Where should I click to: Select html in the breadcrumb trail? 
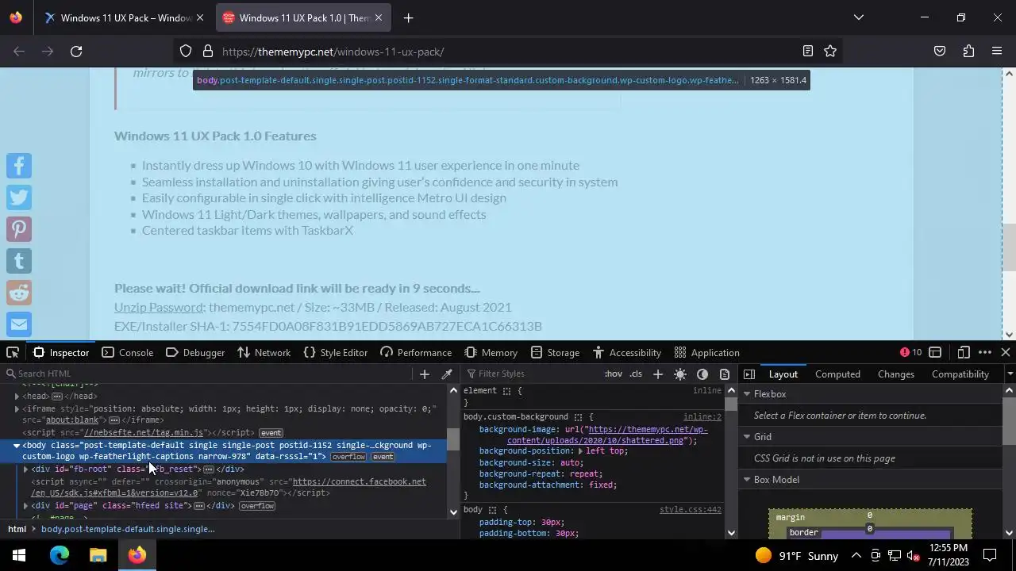tap(17, 529)
